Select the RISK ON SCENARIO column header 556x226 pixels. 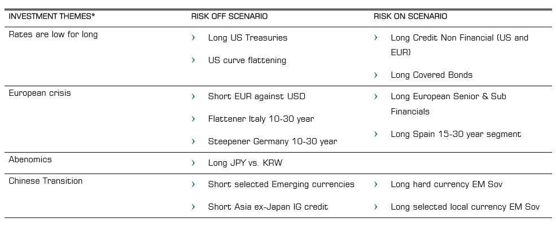pyautogui.click(x=410, y=17)
